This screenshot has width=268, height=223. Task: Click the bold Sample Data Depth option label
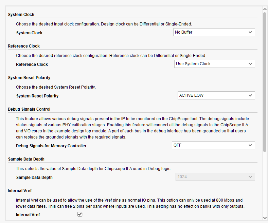point(34,178)
